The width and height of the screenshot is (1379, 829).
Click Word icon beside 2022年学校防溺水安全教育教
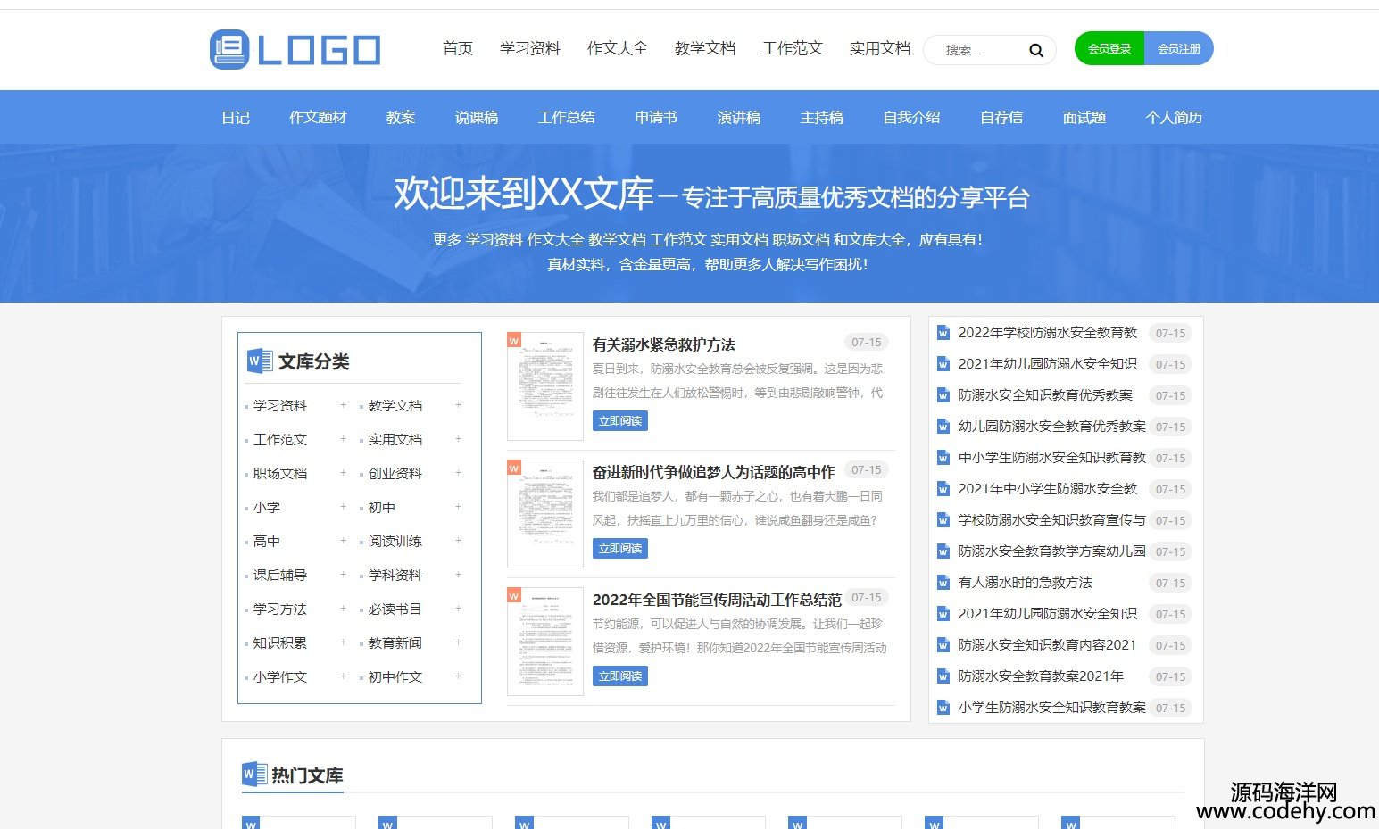[x=943, y=333]
